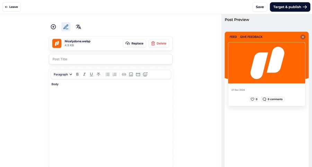Click the Nicelydone.webp file thumbnail
Screen dimensions: 312x167
coord(57,43)
